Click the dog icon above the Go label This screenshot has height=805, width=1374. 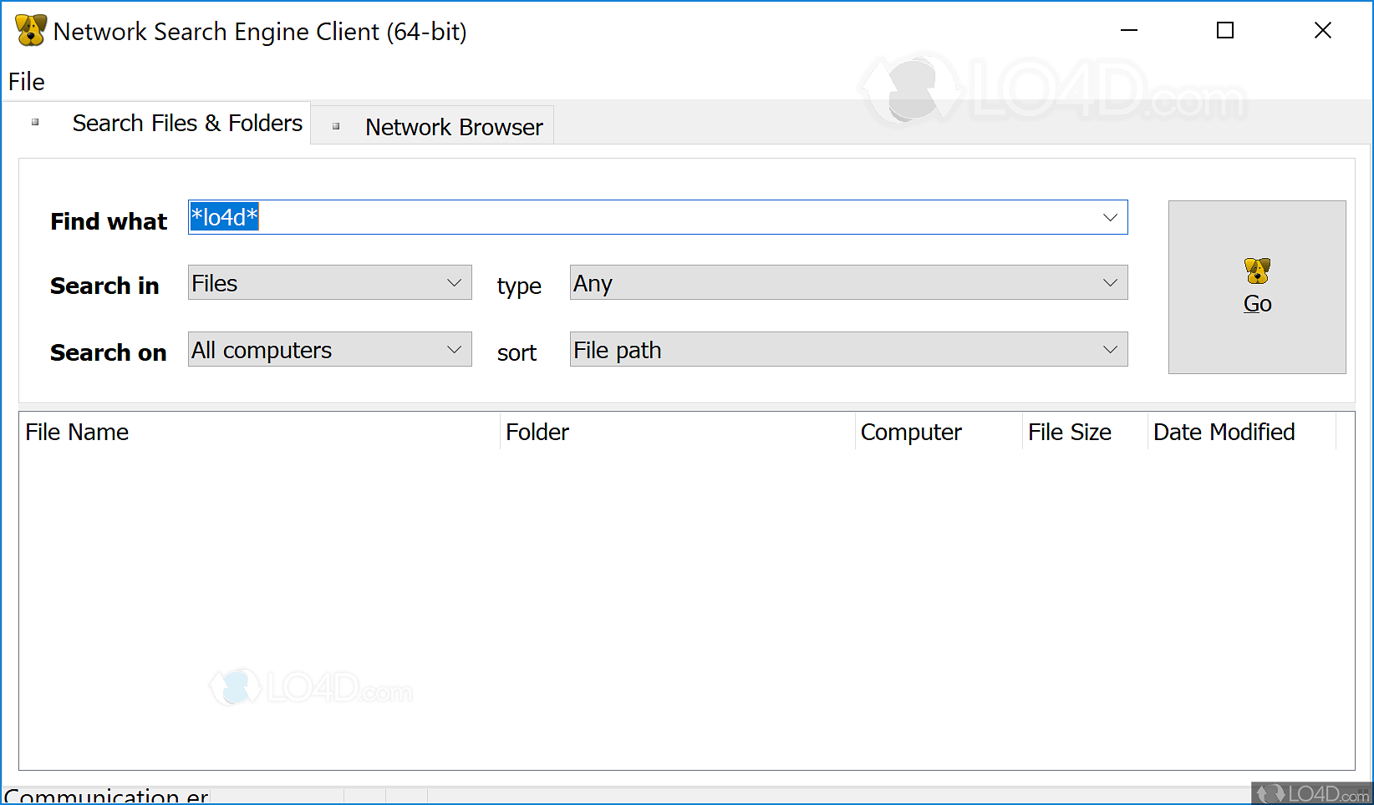1257,270
